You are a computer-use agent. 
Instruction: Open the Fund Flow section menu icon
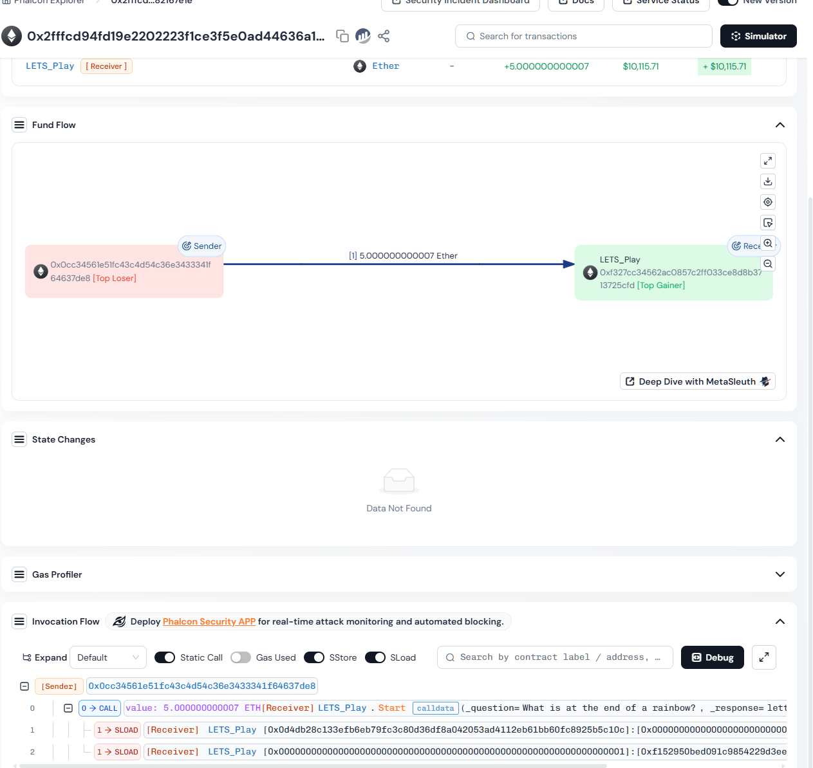(19, 125)
